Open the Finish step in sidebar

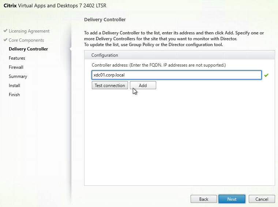tap(14, 95)
